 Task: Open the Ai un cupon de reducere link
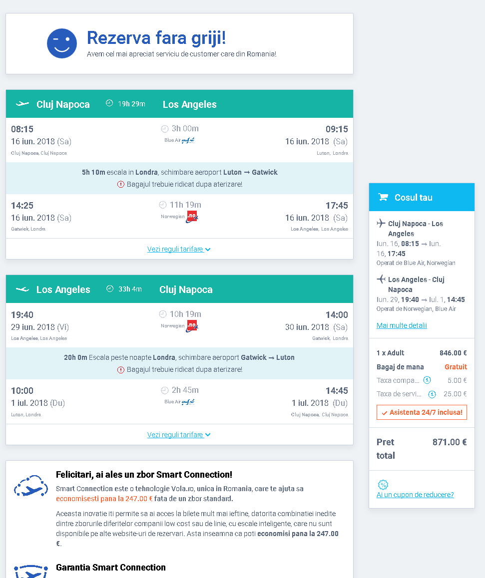[x=415, y=495]
